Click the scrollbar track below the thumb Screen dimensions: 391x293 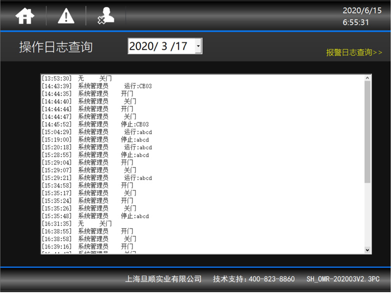click(368, 215)
